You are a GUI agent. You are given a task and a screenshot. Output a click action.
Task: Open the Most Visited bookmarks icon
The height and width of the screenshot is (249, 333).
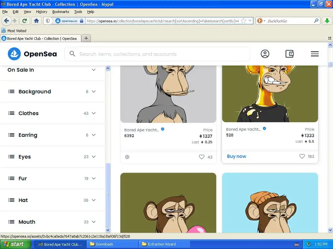click(3, 30)
